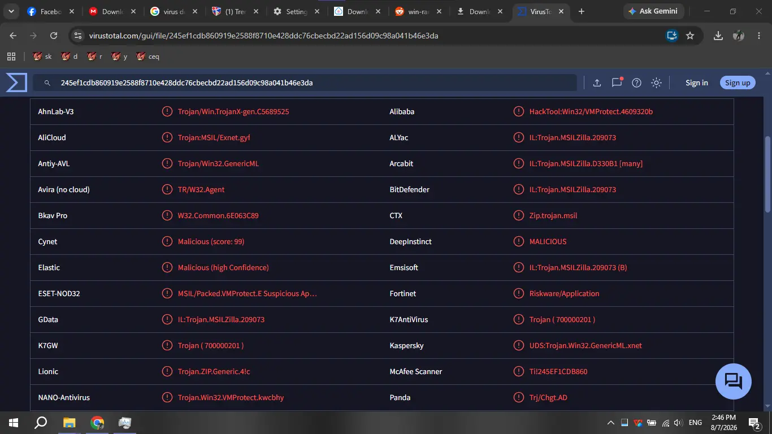Click the VirusTotal logo icon
772x434 pixels.
[x=16, y=83]
